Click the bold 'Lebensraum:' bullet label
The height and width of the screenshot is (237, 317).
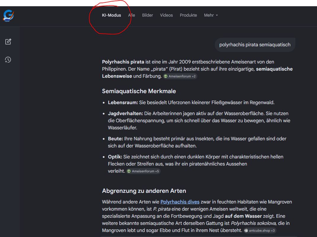(x=123, y=103)
